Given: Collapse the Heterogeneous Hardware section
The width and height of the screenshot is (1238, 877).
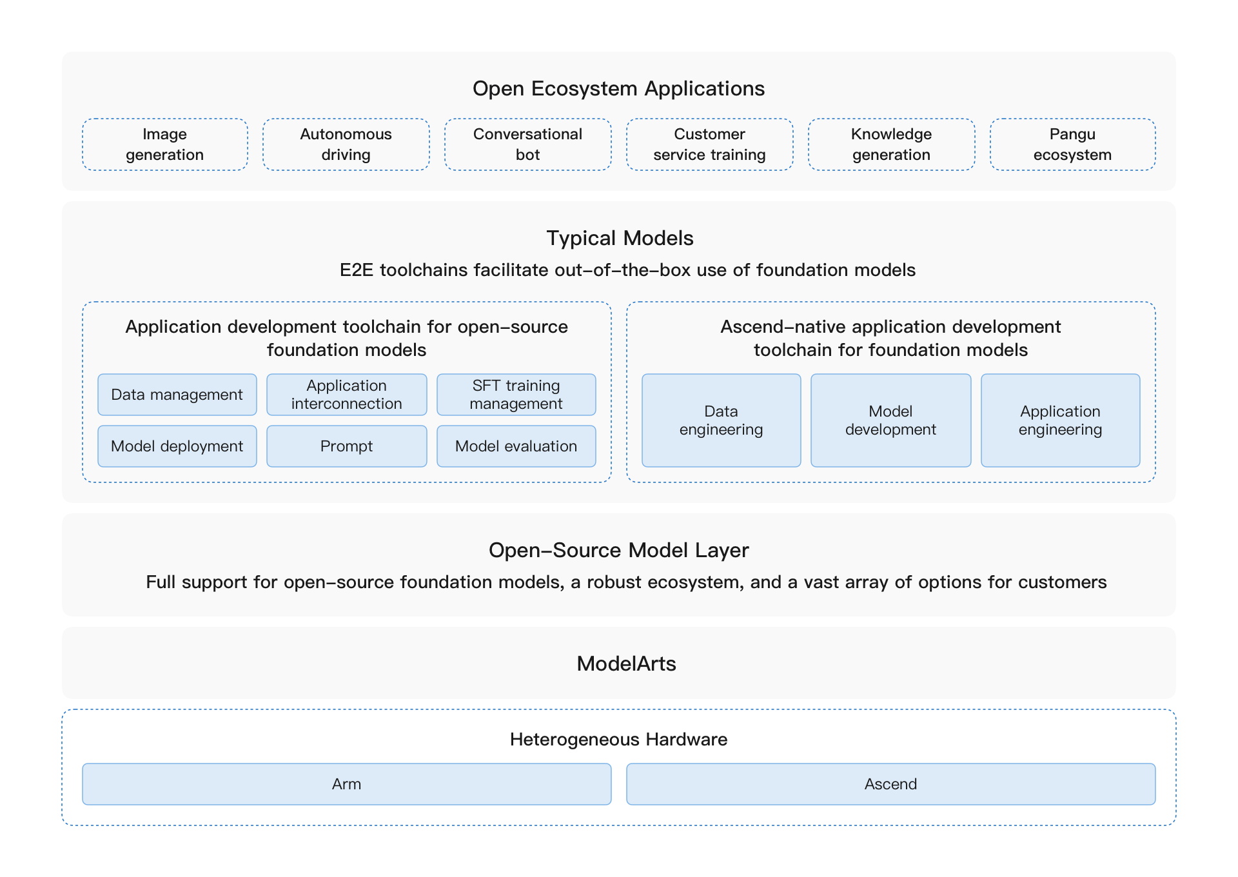Looking at the screenshot, I should coord(618,740).
